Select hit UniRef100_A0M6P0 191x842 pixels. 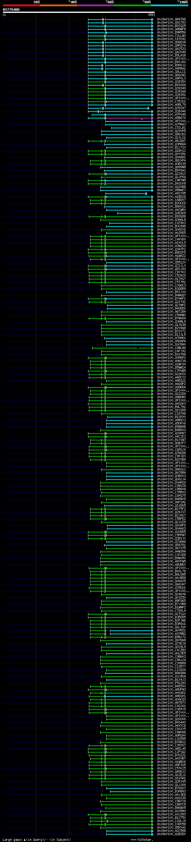tap(171, 358)
